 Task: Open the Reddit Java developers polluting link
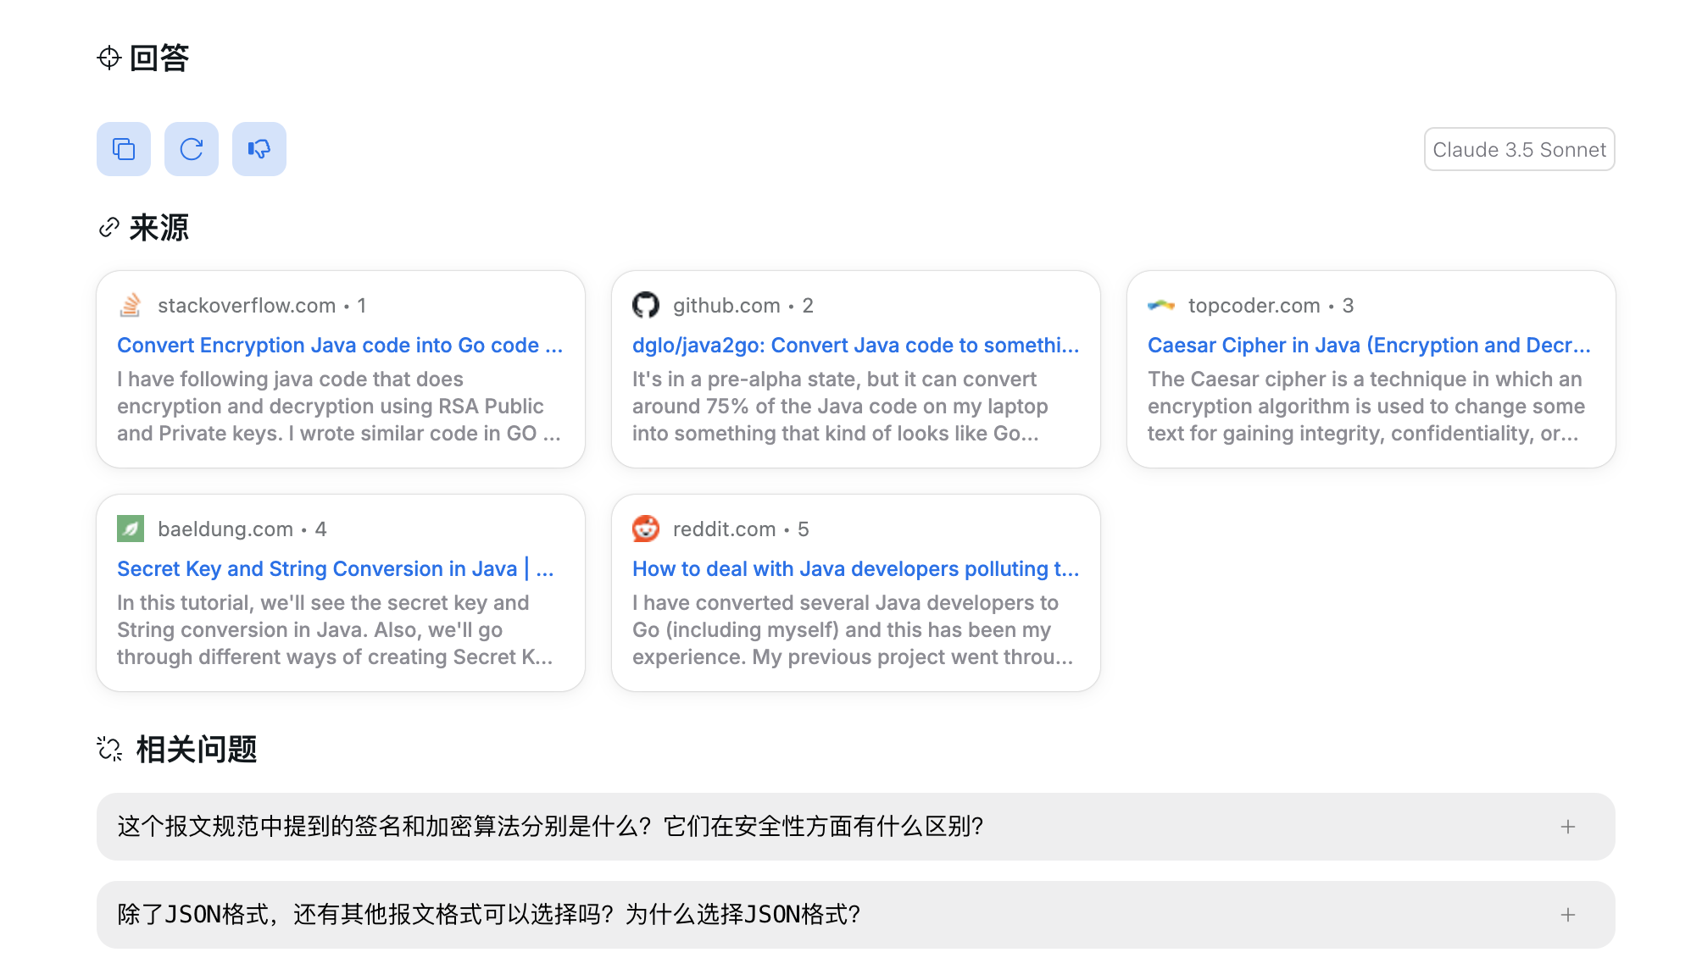pos(855,569)
